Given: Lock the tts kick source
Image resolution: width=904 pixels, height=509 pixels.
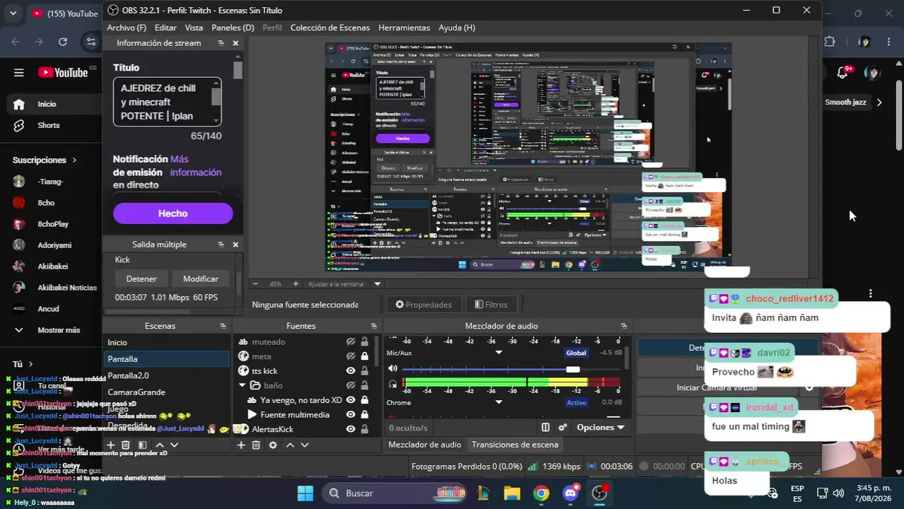Looking at the screenshot, I should point(364,371).
